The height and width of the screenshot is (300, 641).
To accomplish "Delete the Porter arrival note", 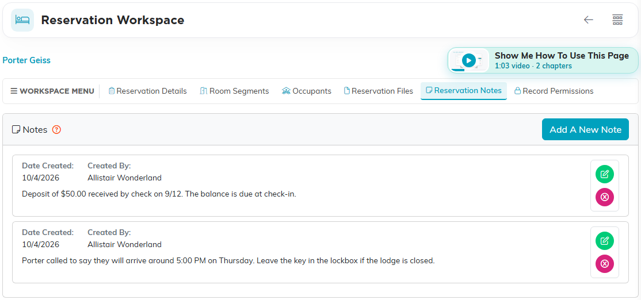I will click(605, 264).
